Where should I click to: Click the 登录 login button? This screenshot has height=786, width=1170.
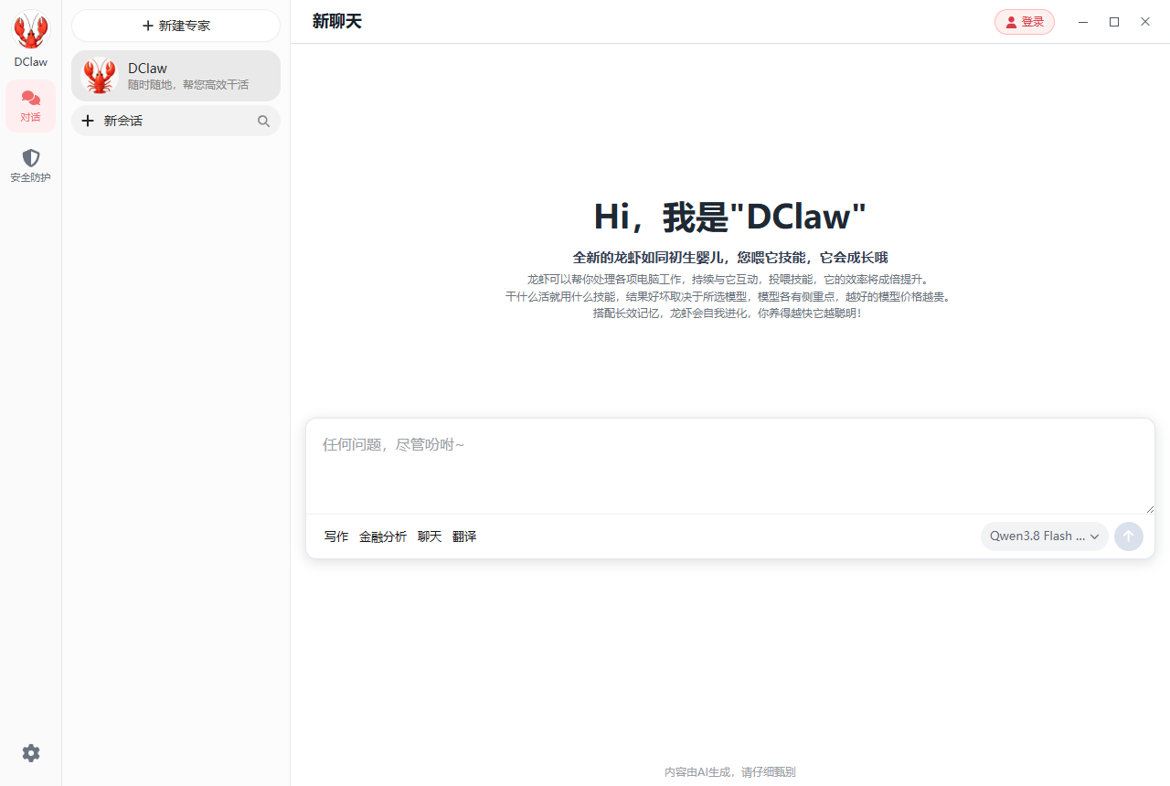coord(1025,22)
